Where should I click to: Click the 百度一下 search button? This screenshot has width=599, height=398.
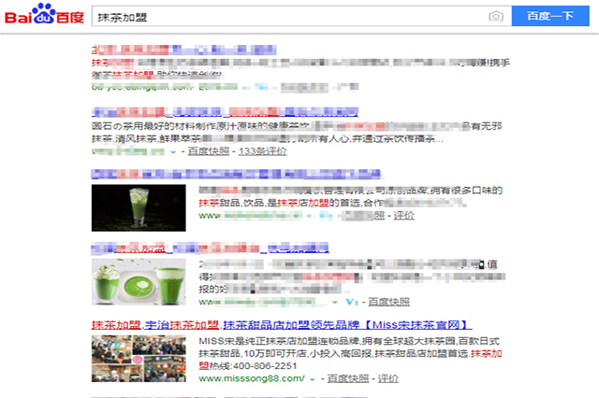pyautogui.click(x=550, y=16)
